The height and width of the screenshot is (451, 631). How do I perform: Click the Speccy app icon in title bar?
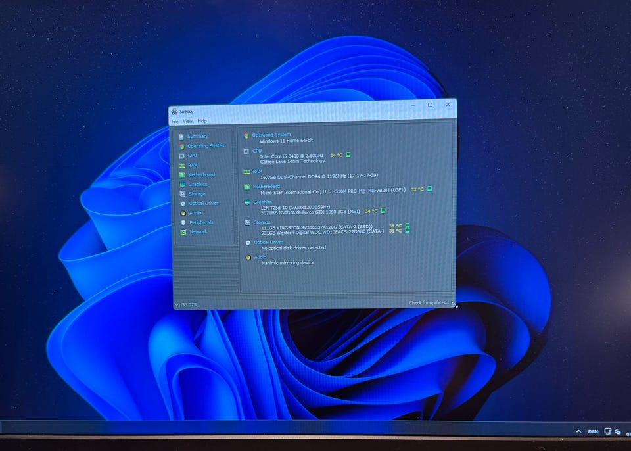174,112
